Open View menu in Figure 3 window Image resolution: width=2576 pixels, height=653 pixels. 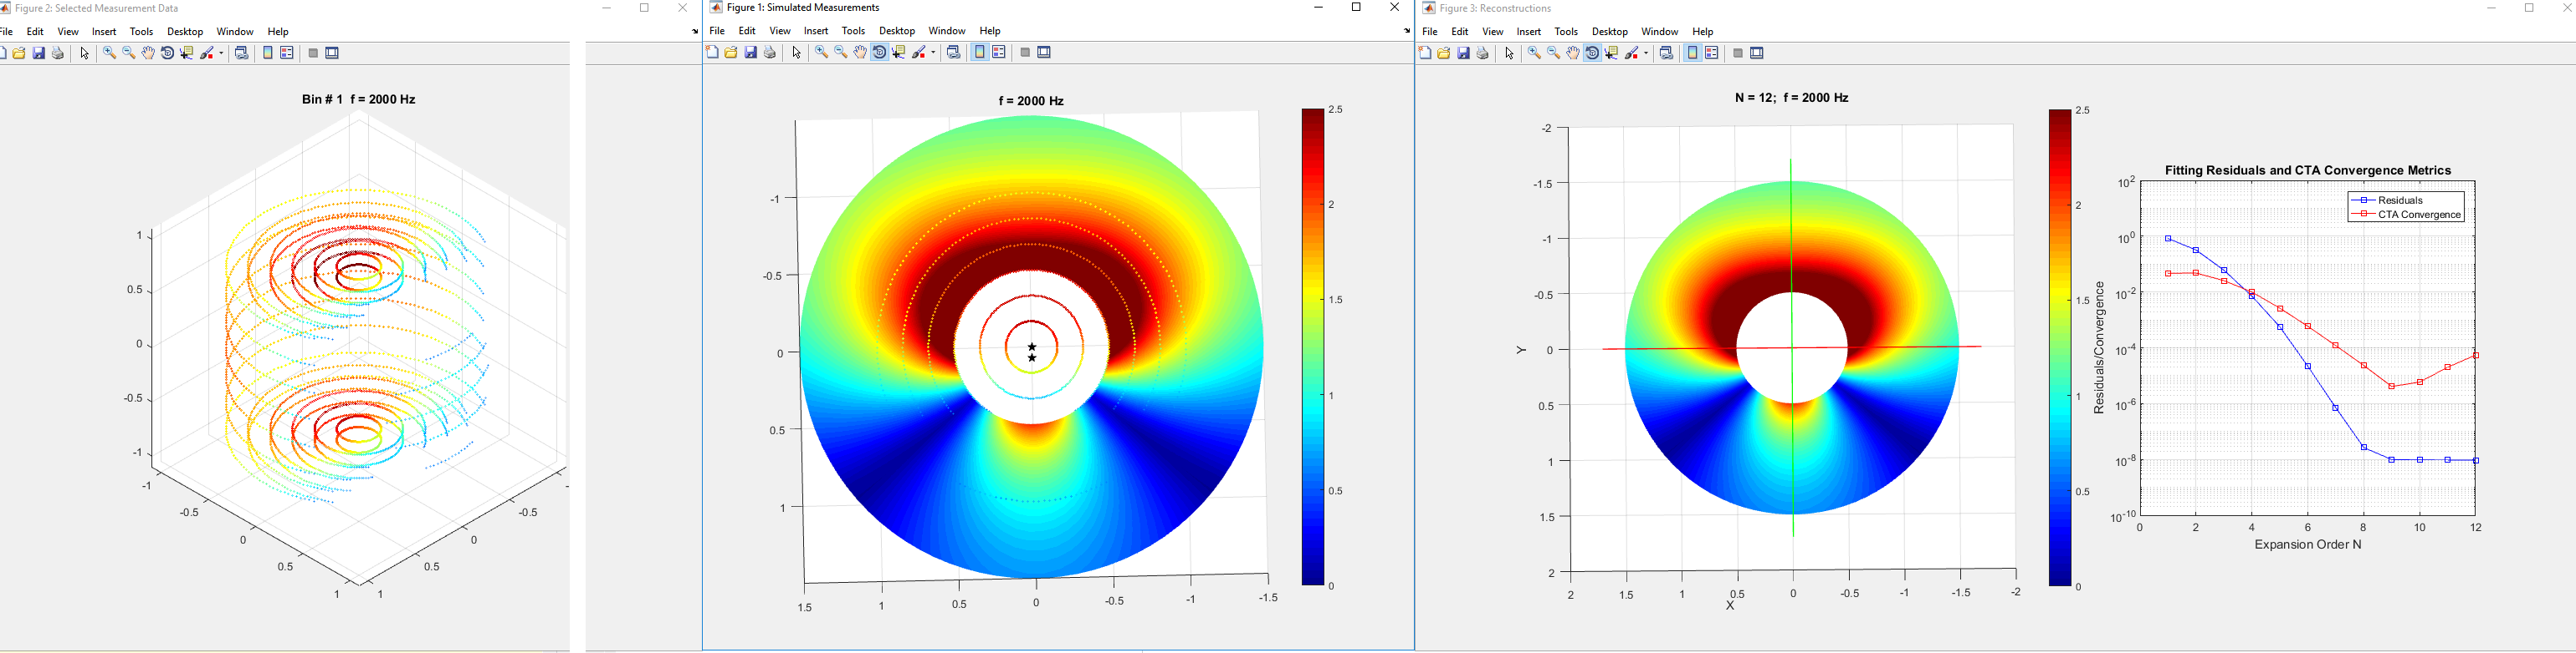[x=1493, y=32]
